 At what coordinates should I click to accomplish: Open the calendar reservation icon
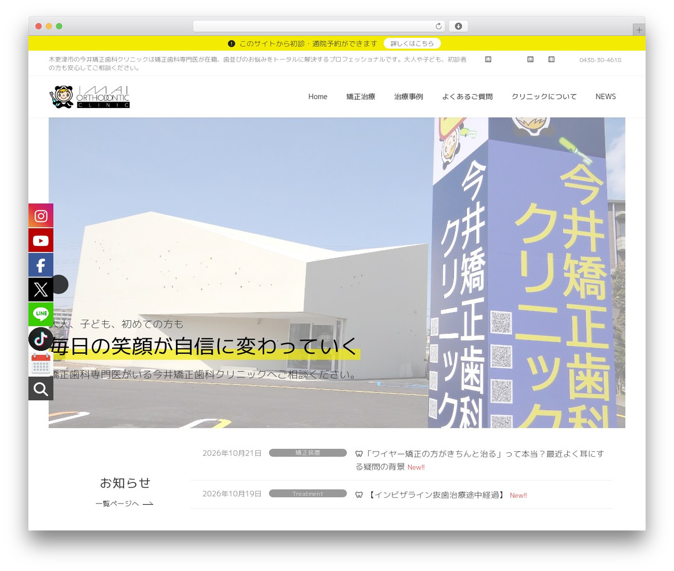41,363
